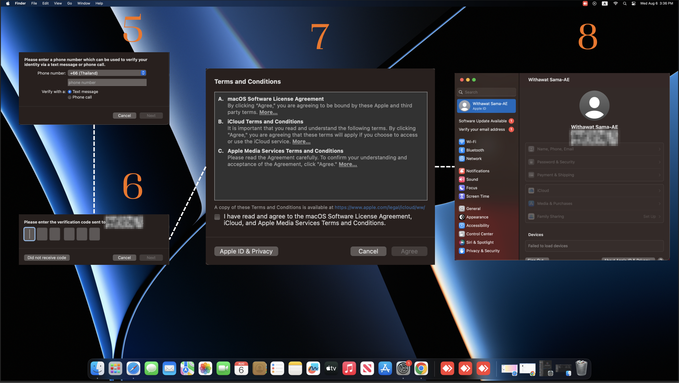Launch Photos from the Dock
This screenshot has height=383, width=679.
point(205,368)
